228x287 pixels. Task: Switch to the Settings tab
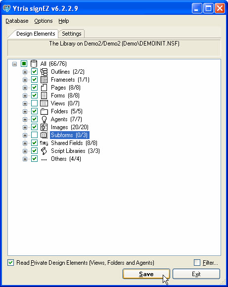pyautogui.click(x=72, y=34)
